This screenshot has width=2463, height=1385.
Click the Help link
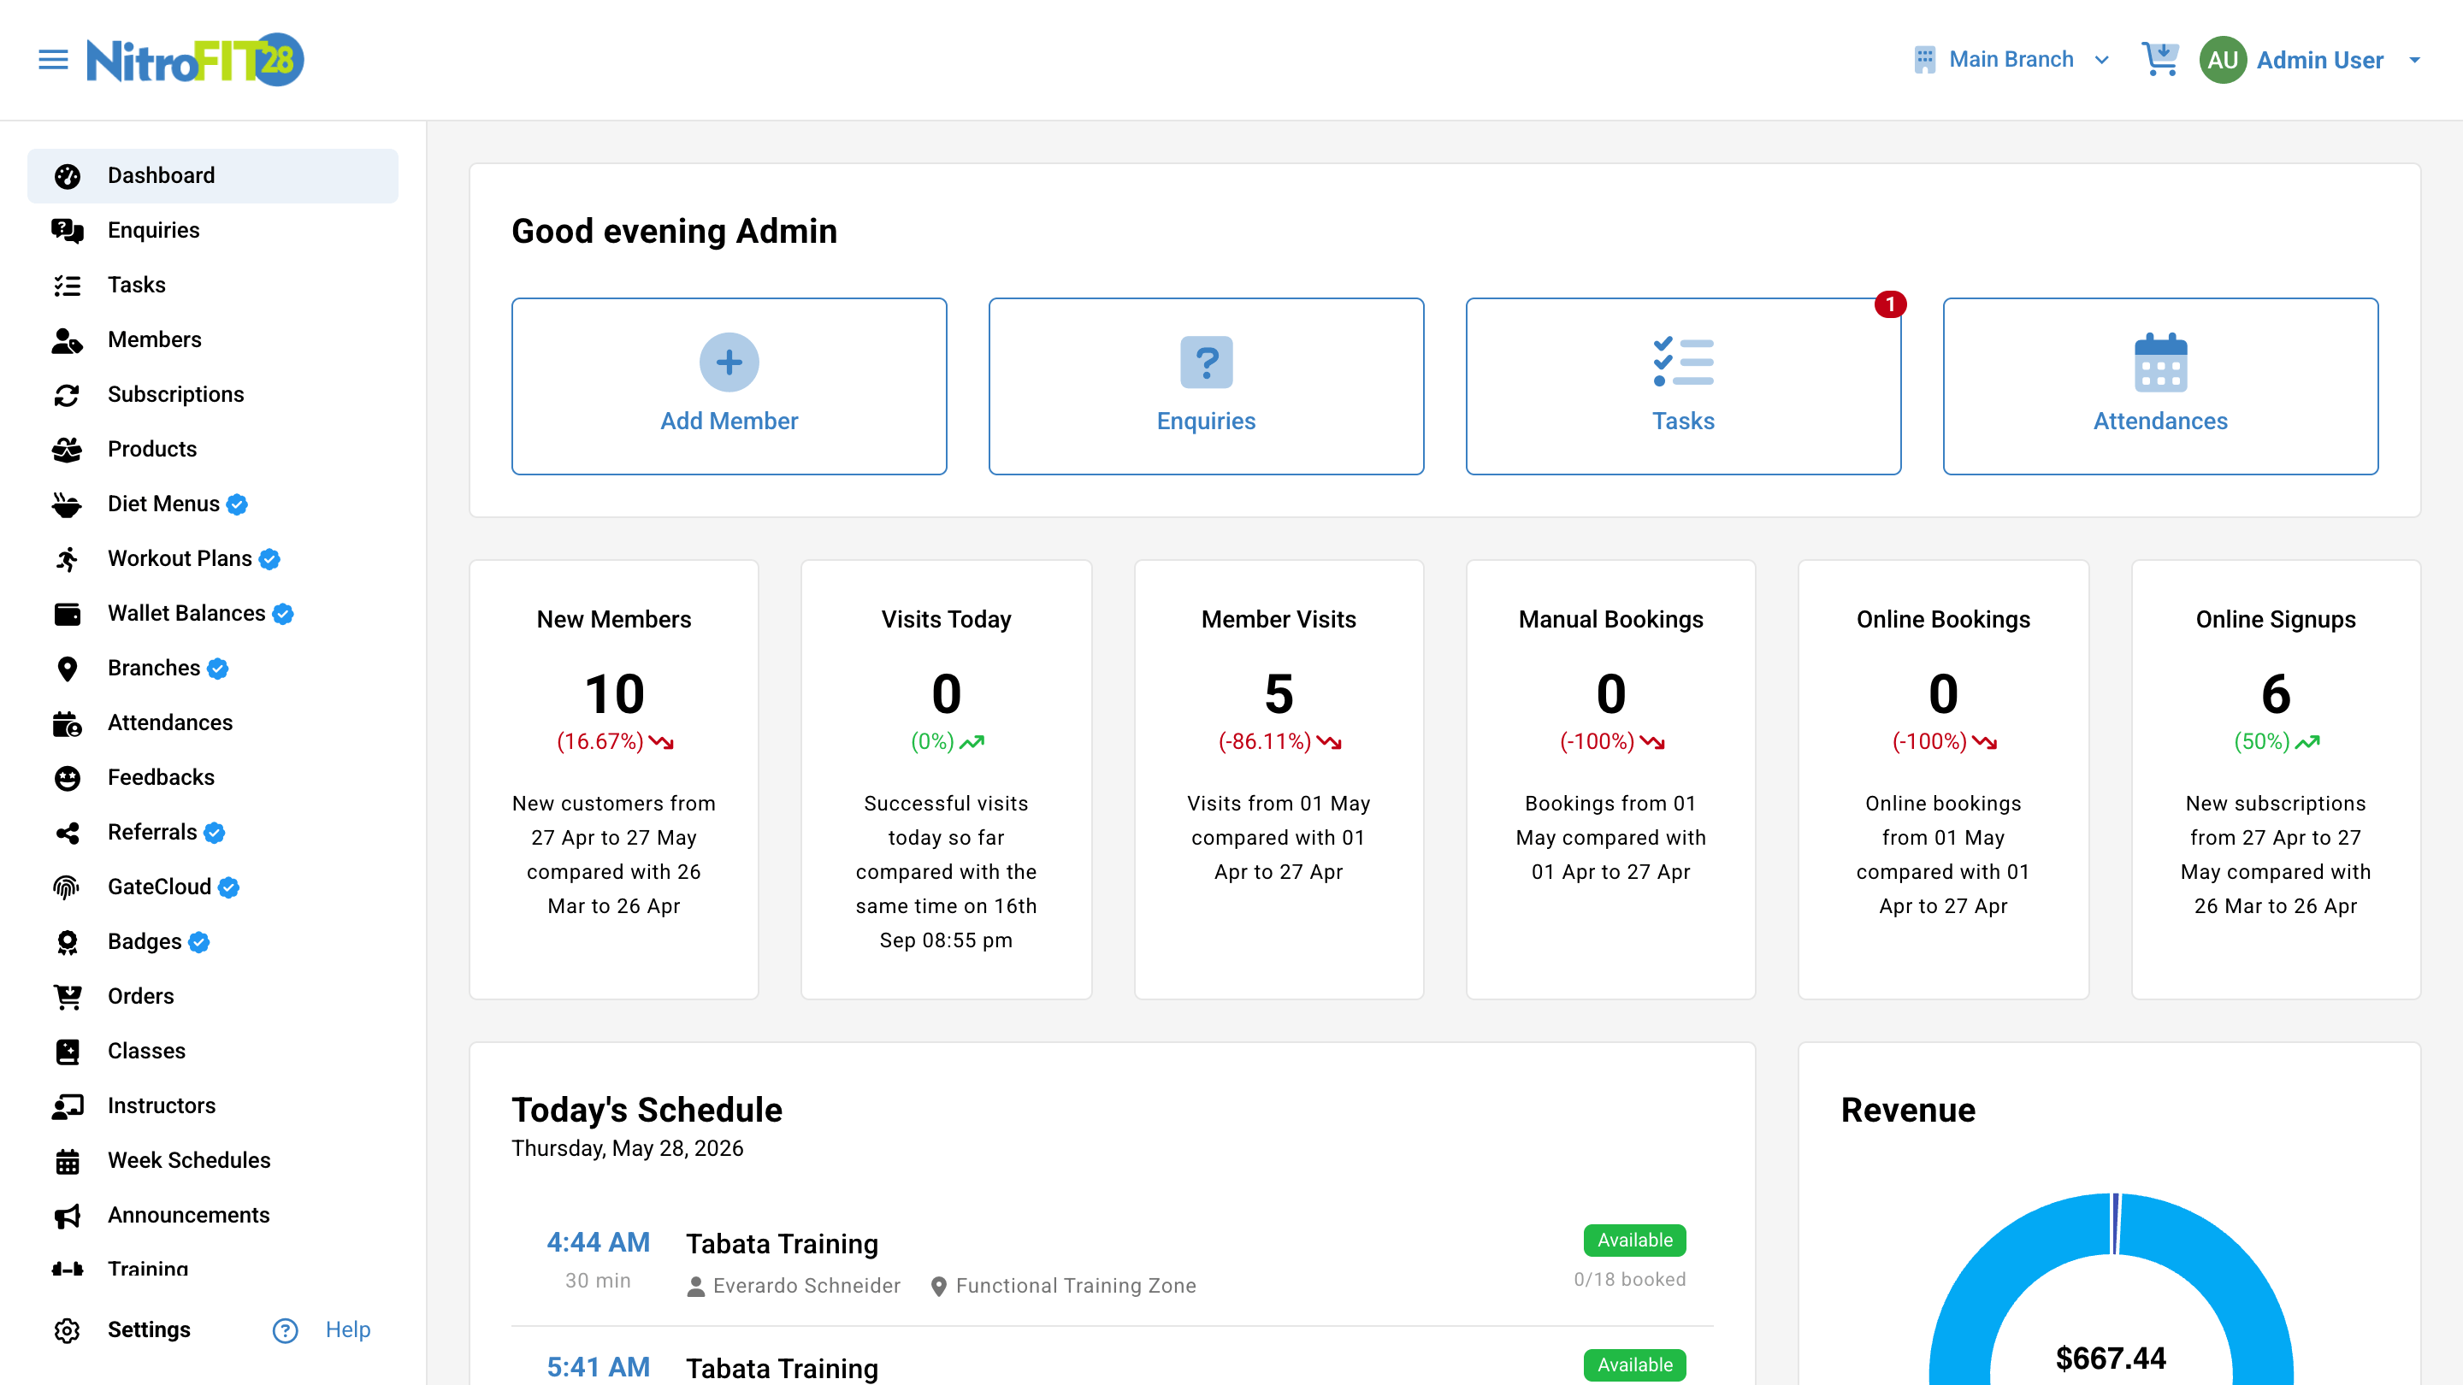[348, 1330]
